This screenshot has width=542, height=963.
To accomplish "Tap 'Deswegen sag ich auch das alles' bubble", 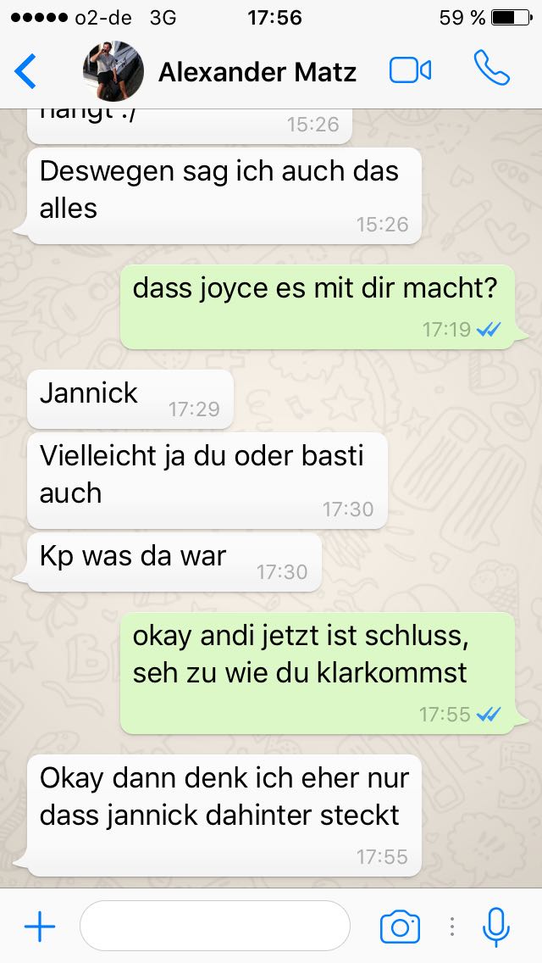I will point(224,195).
